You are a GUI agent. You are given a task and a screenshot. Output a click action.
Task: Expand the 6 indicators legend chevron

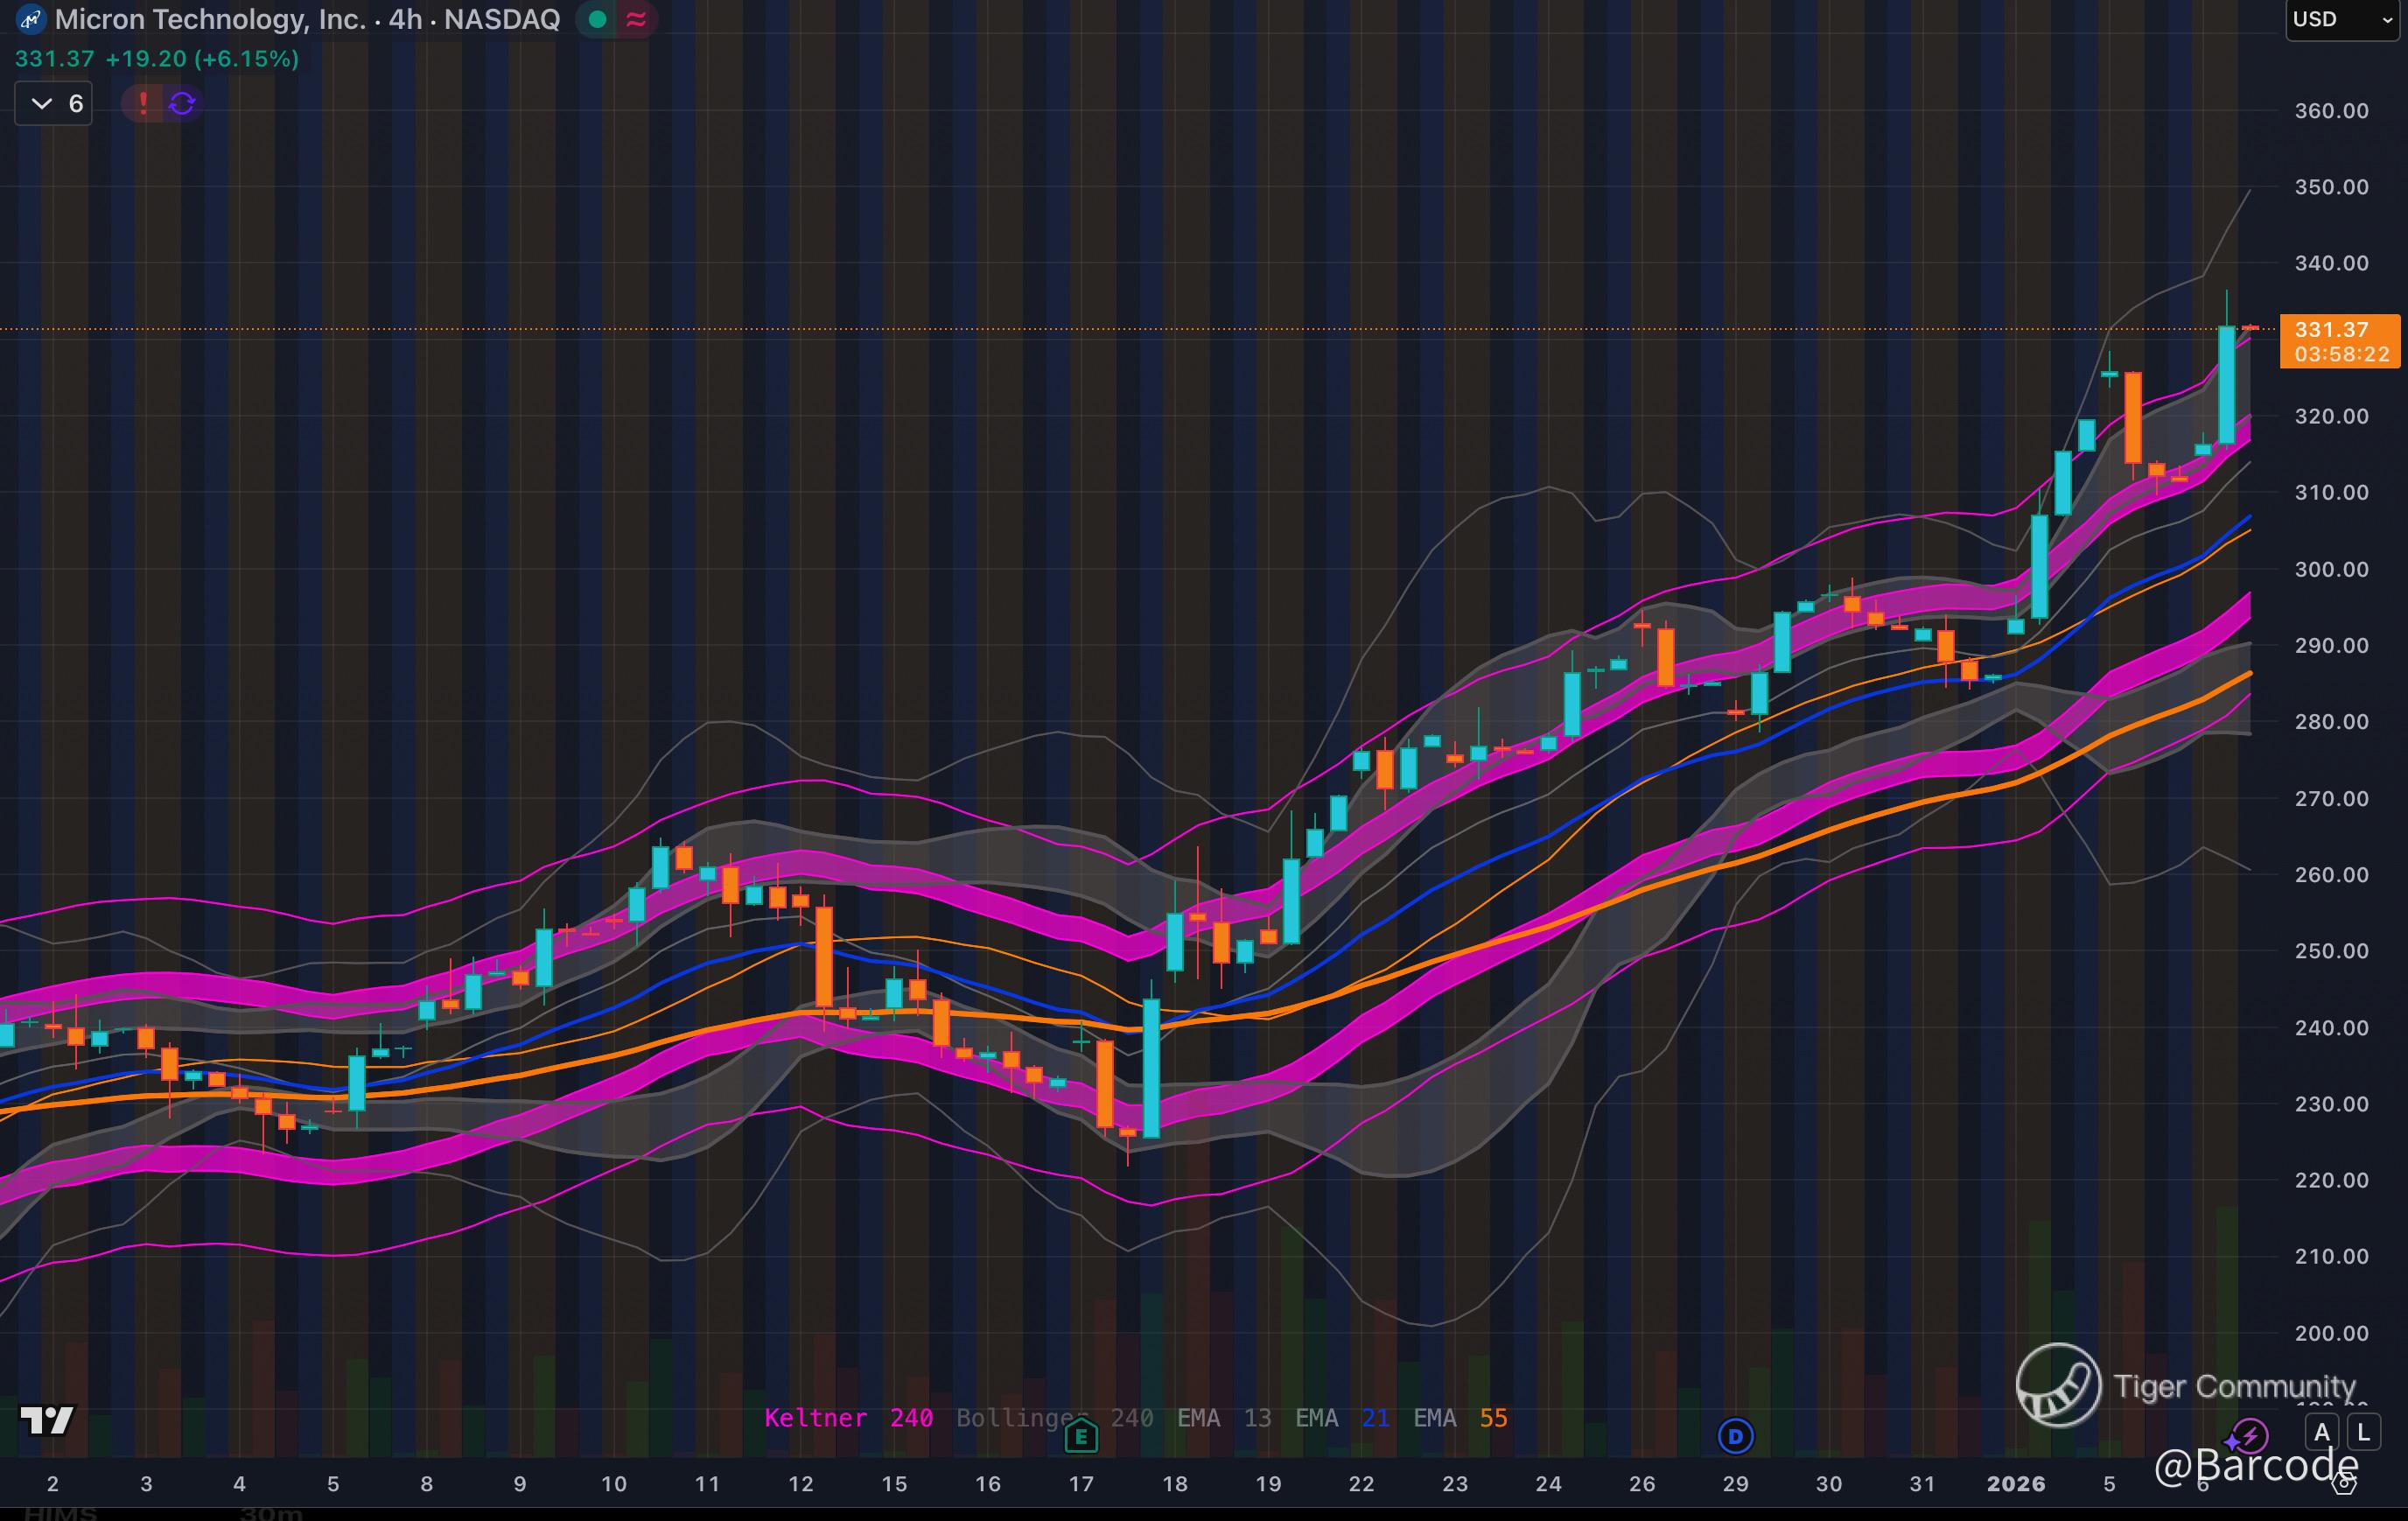42,103
